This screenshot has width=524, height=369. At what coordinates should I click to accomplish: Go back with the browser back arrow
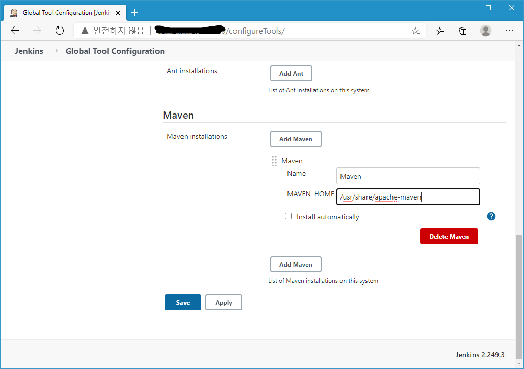(15, 31)
